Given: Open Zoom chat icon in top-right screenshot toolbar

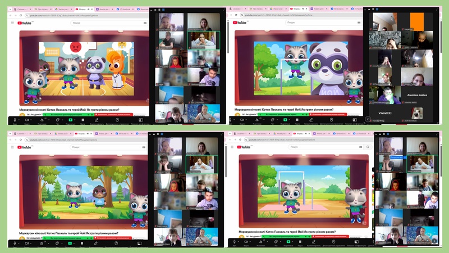Looking at the screenshot, I should pos(273,120).
